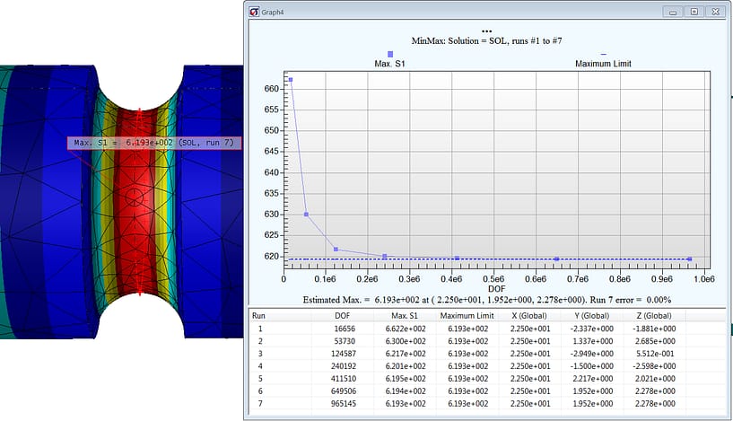Click the Y (Global) column header

[x=592, y=316]
